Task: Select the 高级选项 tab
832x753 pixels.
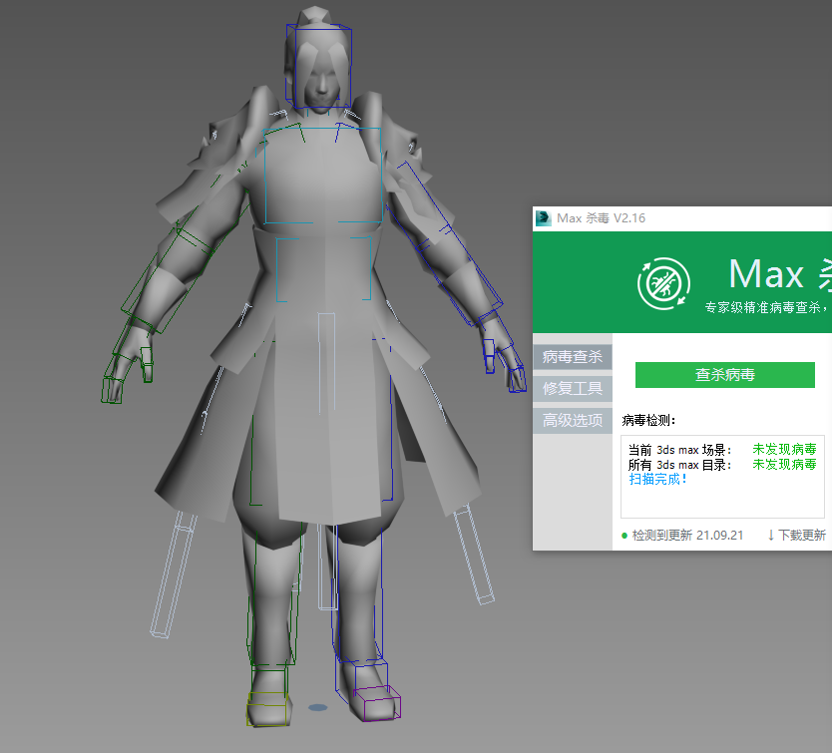Action: pyautogui.click(x=572, y=420)
